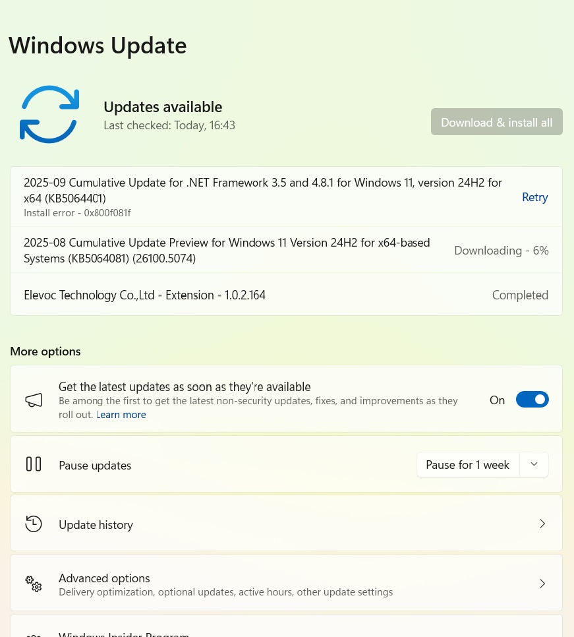Click the clock icon next to Update history
574x637 pixels.
34,523
